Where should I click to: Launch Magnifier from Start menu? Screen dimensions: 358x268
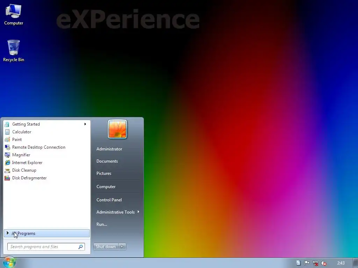click(x=47, y=155)
